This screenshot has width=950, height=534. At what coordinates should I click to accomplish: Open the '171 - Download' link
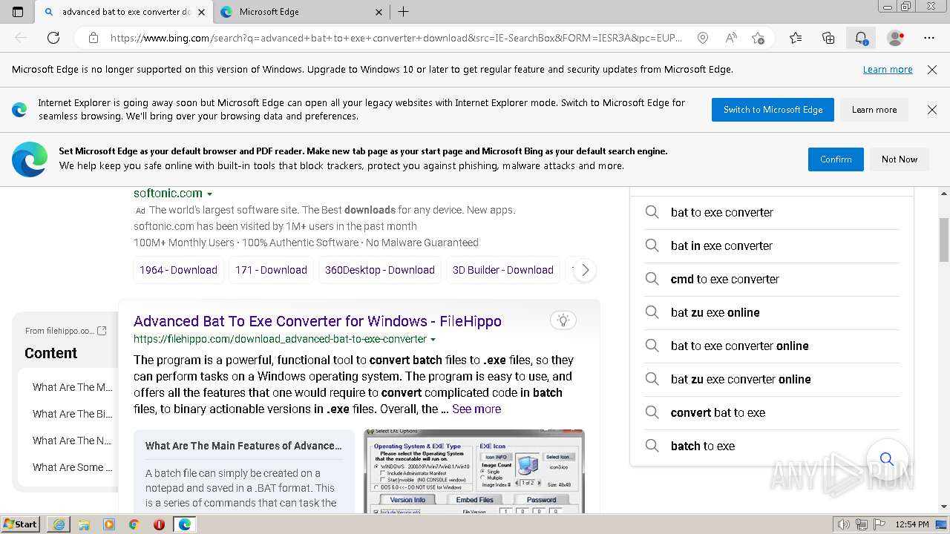tap(271, 270)
